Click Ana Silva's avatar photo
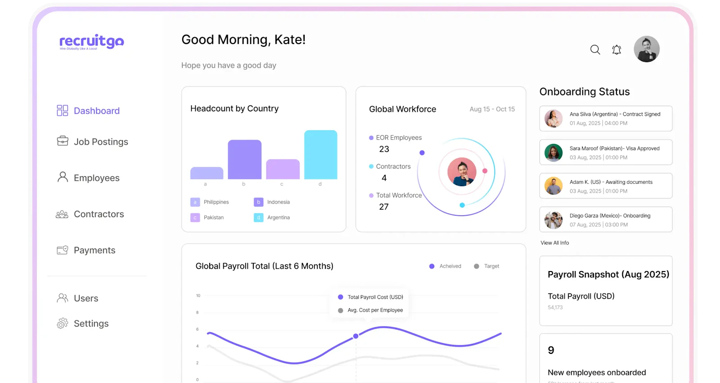This screenshot has height=383, width=720. (553, 119)
